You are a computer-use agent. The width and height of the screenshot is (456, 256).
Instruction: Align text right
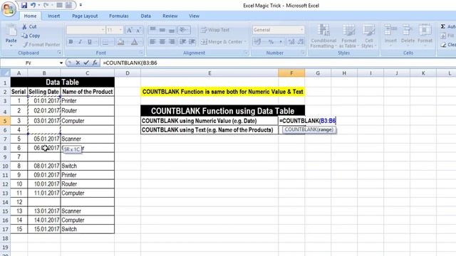172,42
